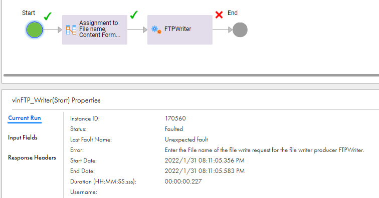The image size is (379, 198).
Task: Open the Response Headers tab
Action: pos(32,157)
